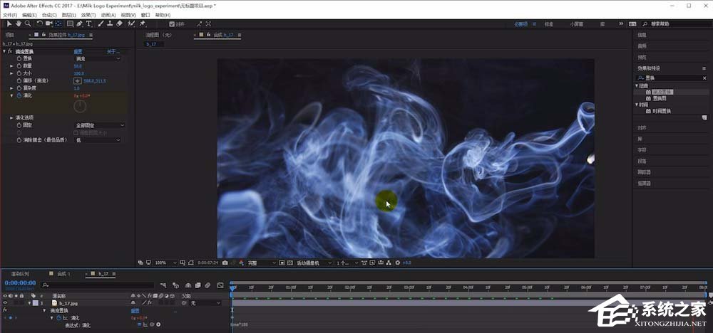Viewport: 713px width, 333px height.
Task: Open the 效果(T) menu
Action: pos(88,14)
